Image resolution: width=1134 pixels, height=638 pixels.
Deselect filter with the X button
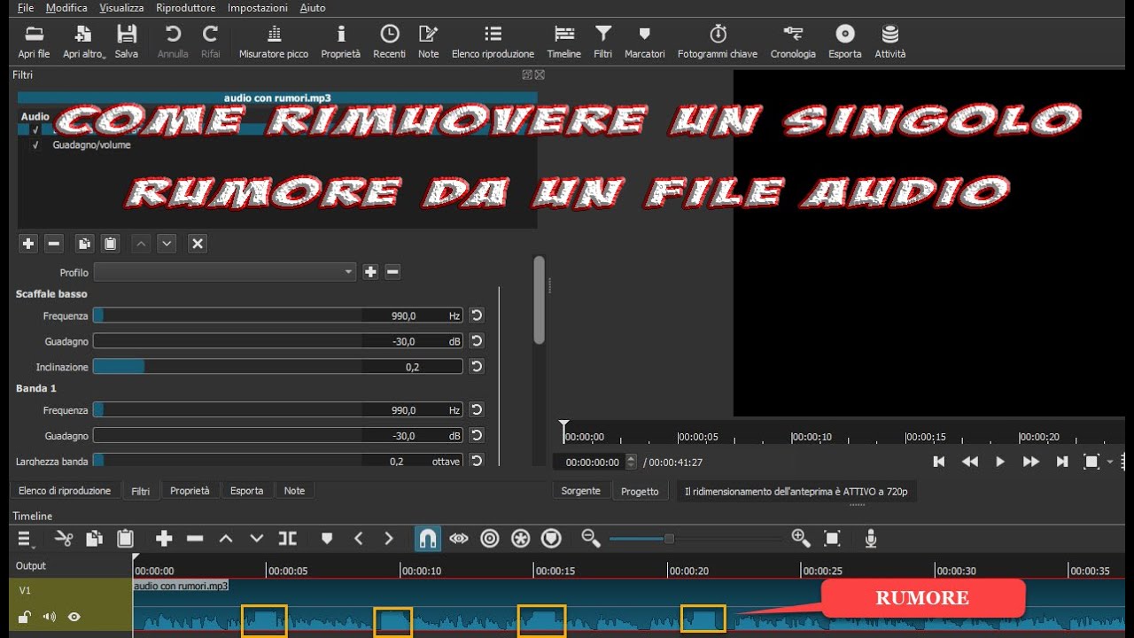tap(198, 244)
